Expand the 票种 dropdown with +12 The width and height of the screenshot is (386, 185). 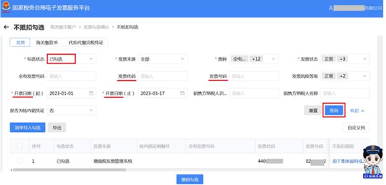pos(253,59)
